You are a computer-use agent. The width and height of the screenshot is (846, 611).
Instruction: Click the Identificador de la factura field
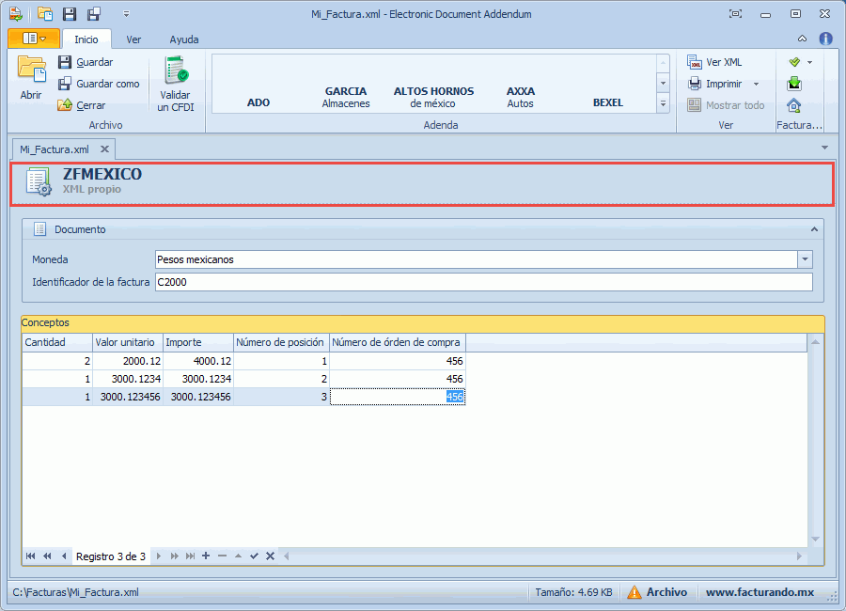[482, 282]
